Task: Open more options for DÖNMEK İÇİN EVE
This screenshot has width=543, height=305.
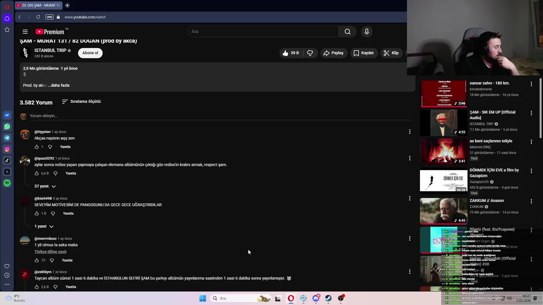Action: coord(531,171)
